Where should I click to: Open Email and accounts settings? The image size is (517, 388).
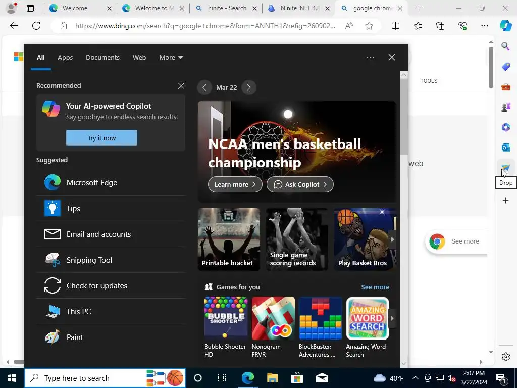pyautogui.click(x=111, y=234)
